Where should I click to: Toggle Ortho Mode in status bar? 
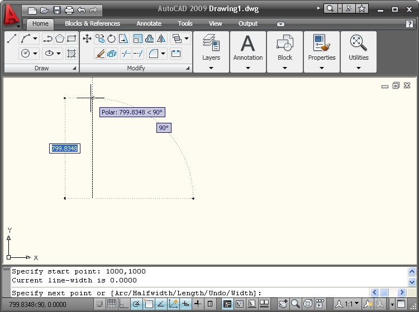click(x=123, y=304)
